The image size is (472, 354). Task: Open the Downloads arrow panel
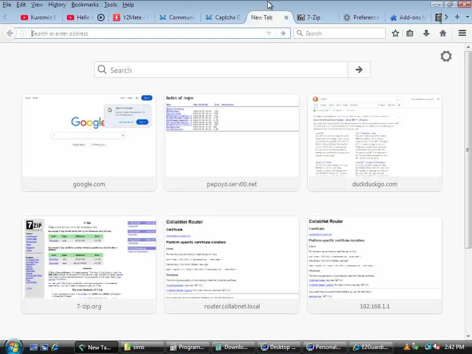pos(426,33)
